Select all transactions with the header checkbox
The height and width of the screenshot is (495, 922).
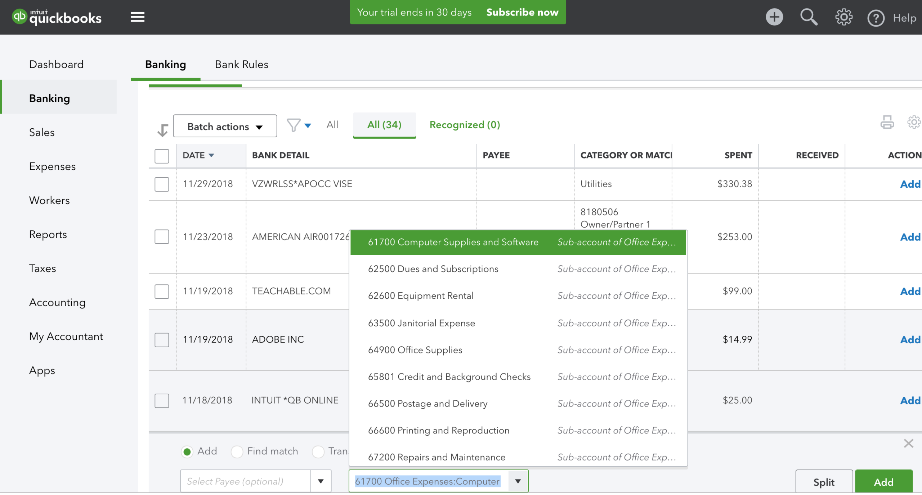pyautogui.click(x=161, y=156)
